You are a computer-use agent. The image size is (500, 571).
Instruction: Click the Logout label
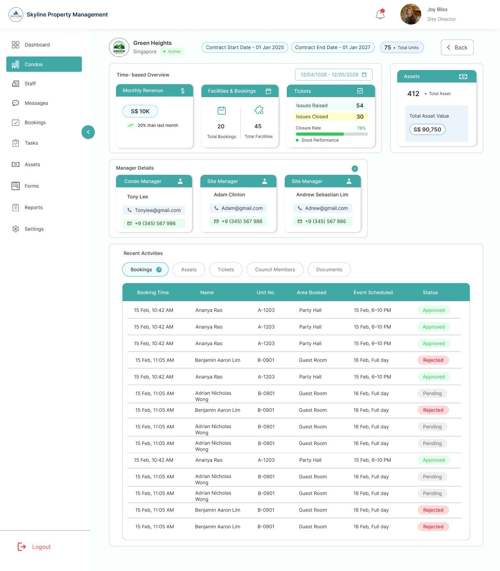click(41, 547)
